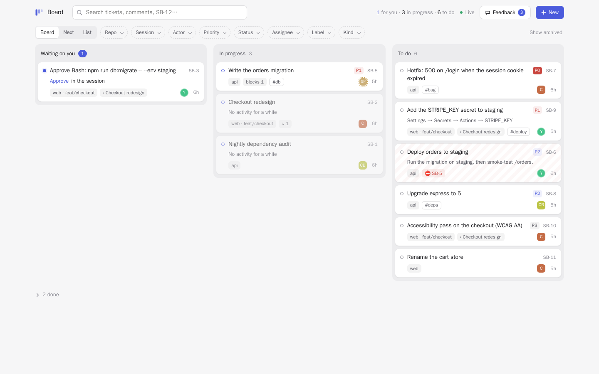Image resolution: width=599 pixels, height=374 pixels.
Task: Click the Board app logo icon
Action: [x=39, y=12]
